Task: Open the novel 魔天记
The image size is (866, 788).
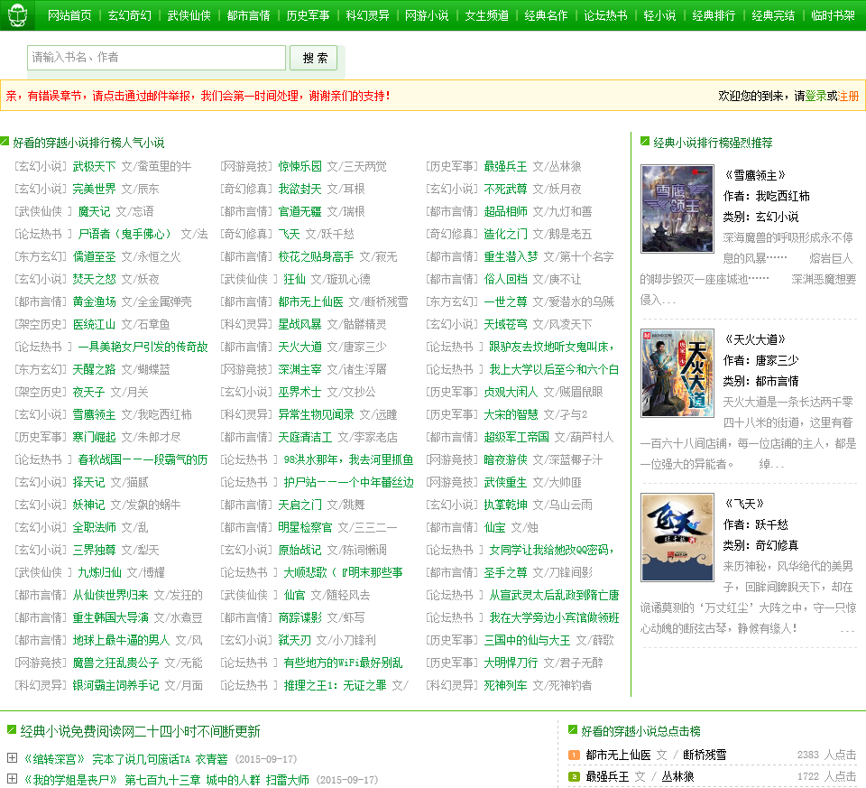Action: tap(94, 211)
